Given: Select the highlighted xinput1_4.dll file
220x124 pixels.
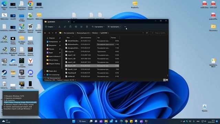Looking at the screenshot, I should tap(92, 66).
